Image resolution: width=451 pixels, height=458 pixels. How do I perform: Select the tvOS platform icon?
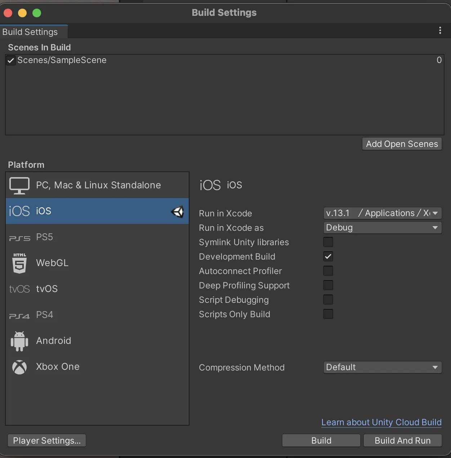(19, 289)
